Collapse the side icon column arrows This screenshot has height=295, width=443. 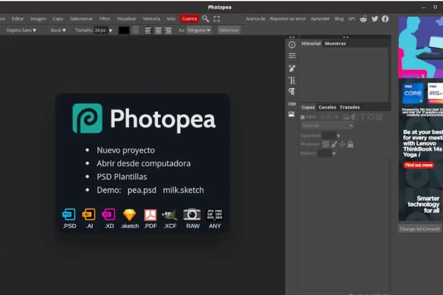click(x=292, y=37)
